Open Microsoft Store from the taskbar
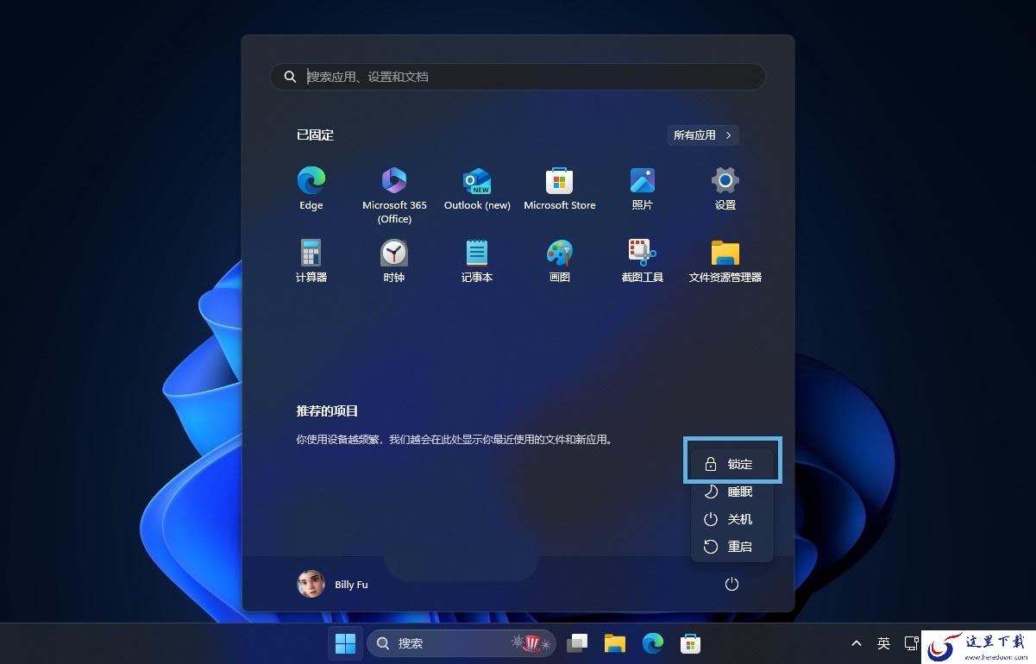Image resolution: width=1036 pixels, height=664 pixels. pos(690,643)
